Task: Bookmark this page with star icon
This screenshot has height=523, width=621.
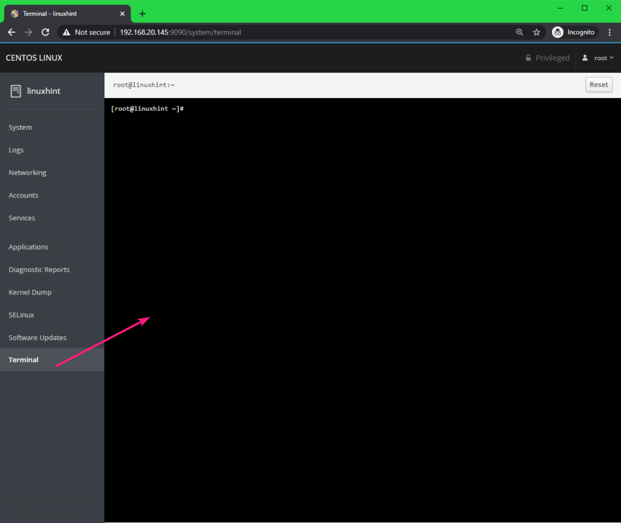Action: [536, 32]
